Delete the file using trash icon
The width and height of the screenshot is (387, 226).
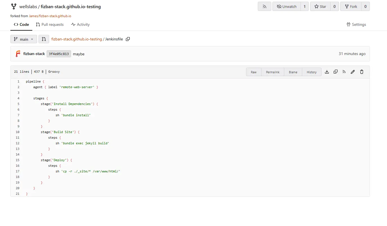pos(362,72)
